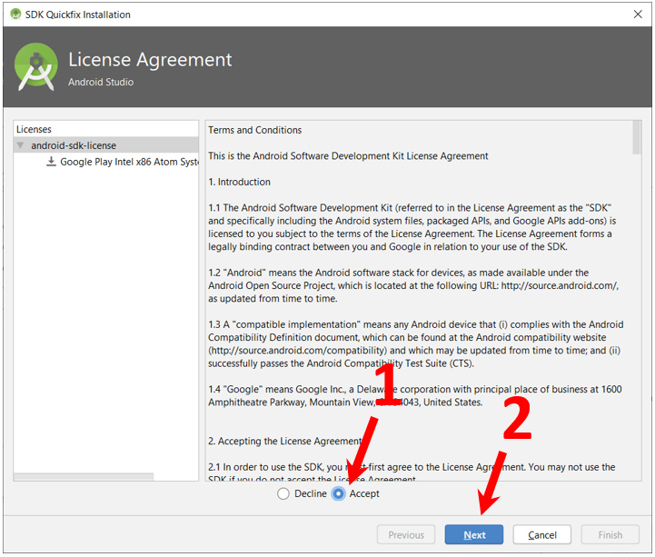Click the '1. Introduction' section heading
655x557 pixels.
(239, 182)
